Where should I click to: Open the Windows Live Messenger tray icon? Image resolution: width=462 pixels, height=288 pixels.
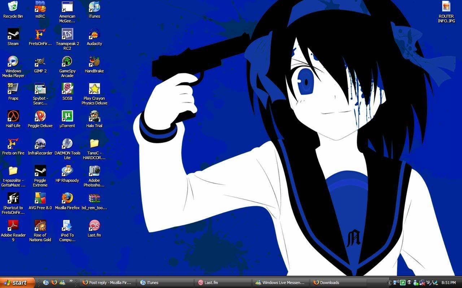[x=415, y=283]
